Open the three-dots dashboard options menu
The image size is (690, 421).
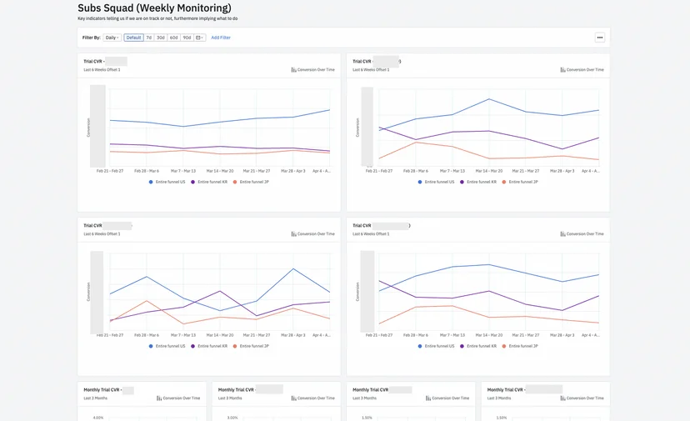[599, 38]
